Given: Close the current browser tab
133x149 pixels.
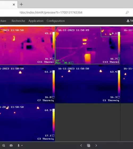Looking at the screenshot, I should pos(14,5).
